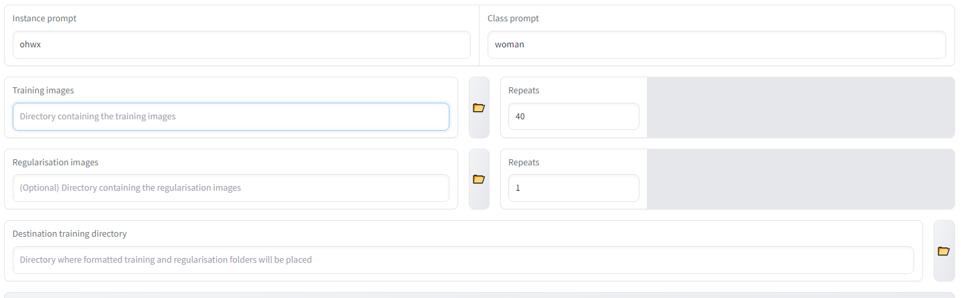Focus the Training images directory input

pos(231,117)
